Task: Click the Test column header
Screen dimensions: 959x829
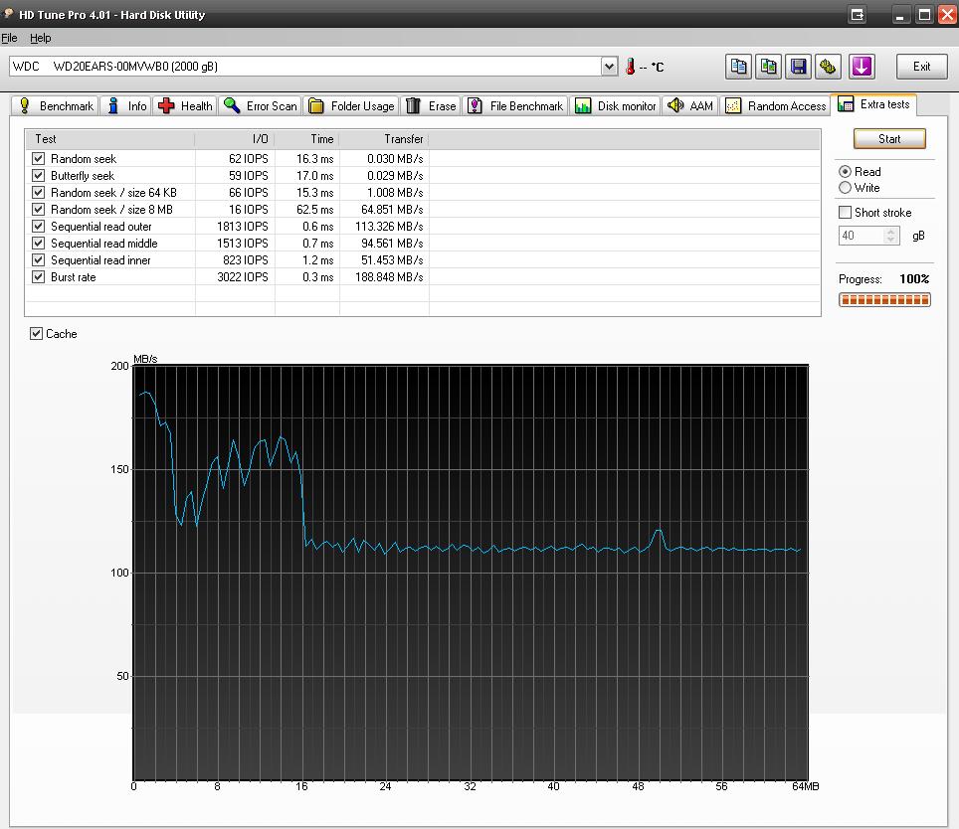Action: tap(110, 139)
